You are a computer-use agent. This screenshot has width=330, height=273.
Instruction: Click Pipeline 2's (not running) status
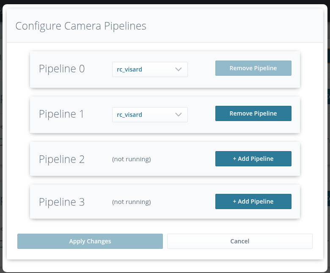pyautogui.click(x=131, y=159)
